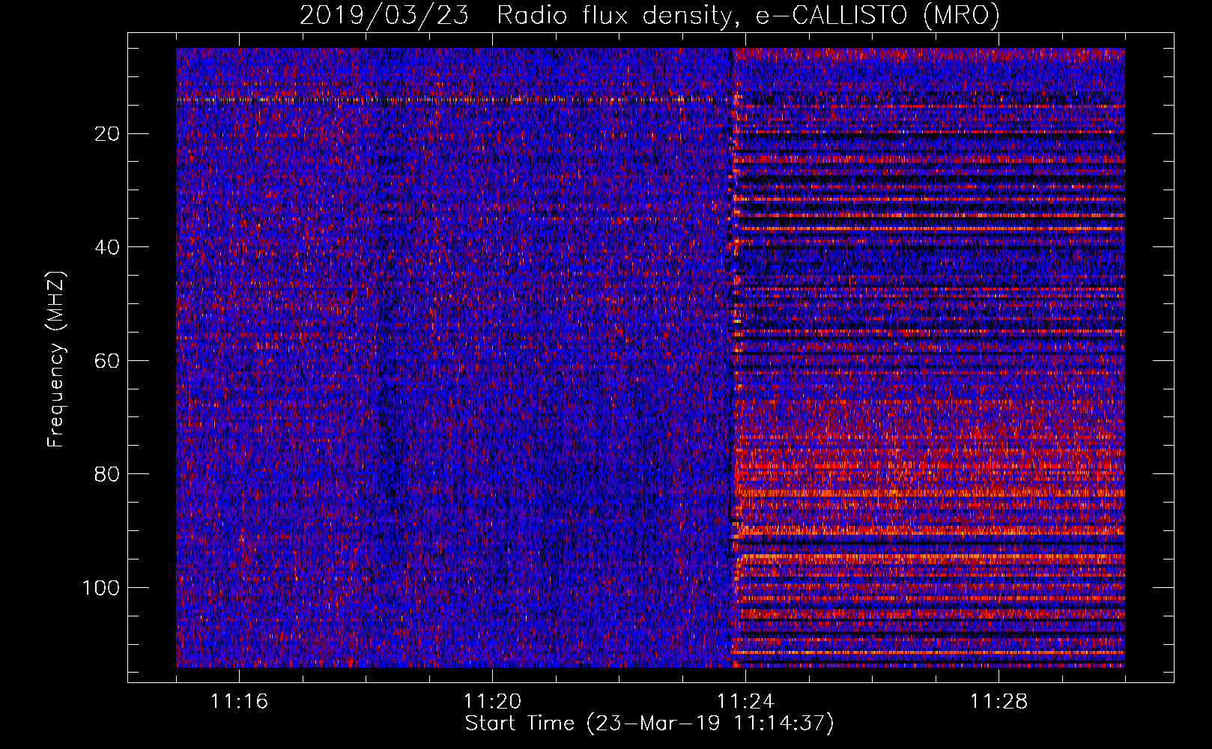Click the '20' frequency tick label
Viewport: 1212px width, 749px height.
click(x=108, y=134)
